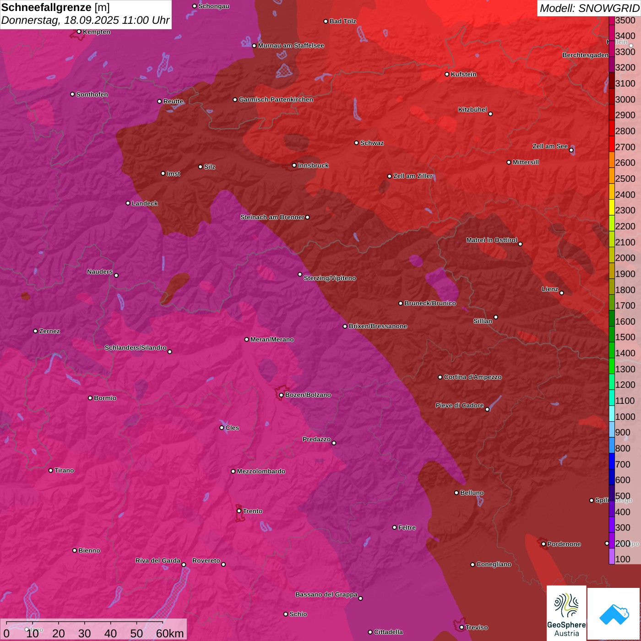Click the Steinach am Brenner label
The width and height of the screenshot is (641, 641).
coord(272,217)
